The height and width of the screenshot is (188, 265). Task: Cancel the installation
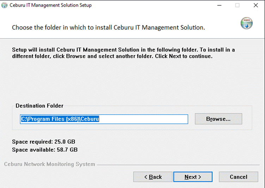(x=239, y=177)
